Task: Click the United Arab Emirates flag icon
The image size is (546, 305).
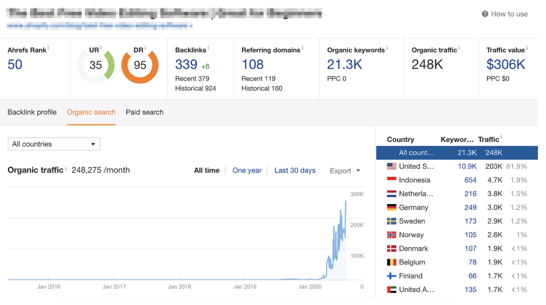Action: coord(392,290)
